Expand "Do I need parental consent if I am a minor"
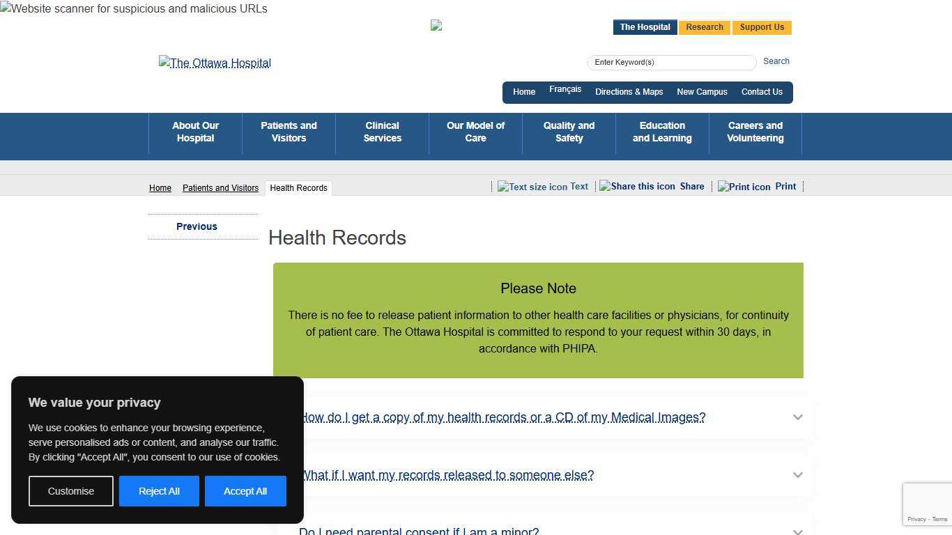Image resolution: width=952 pixels, height=535 pixels. [419, 529]
